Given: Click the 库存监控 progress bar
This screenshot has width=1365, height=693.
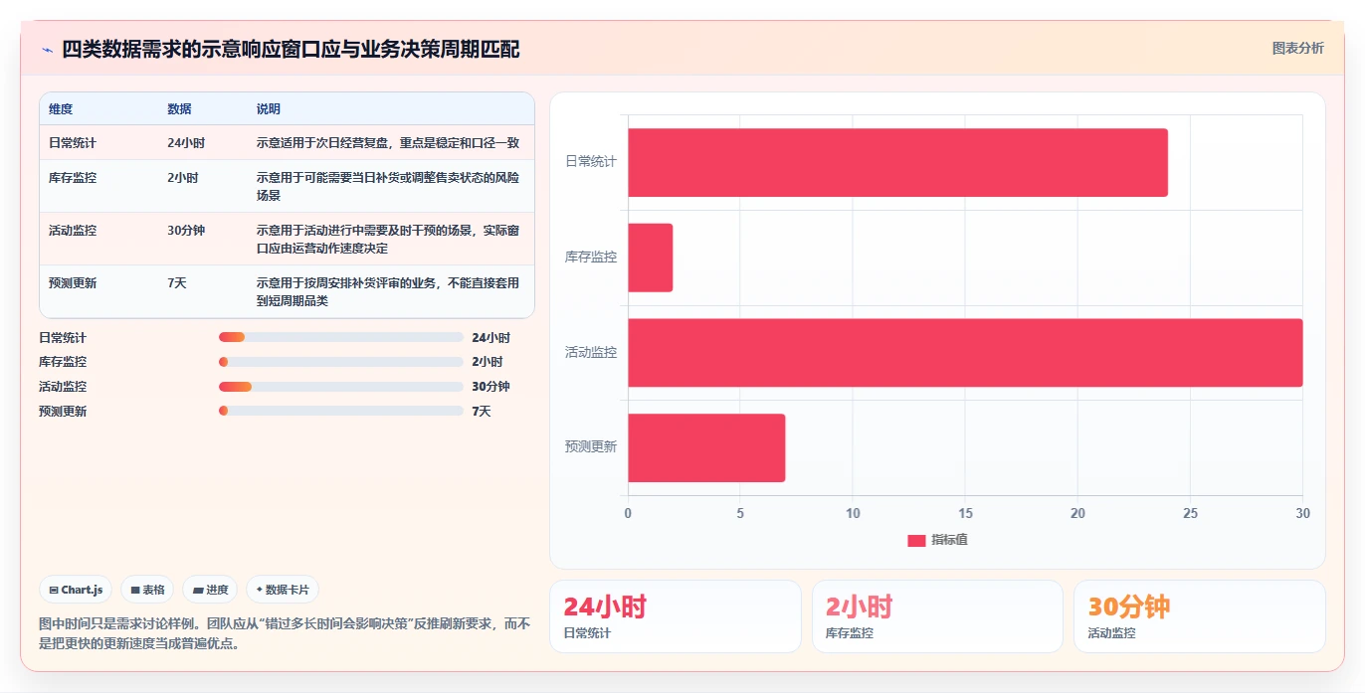Looking at the screenshot, I should [x=341, y=362].
